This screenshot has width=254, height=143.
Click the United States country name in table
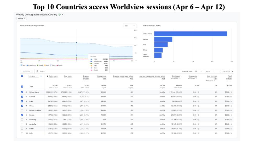point(34,92)
